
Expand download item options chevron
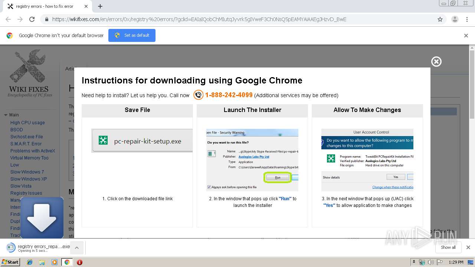pyautogui.click(x=77, y=248)
